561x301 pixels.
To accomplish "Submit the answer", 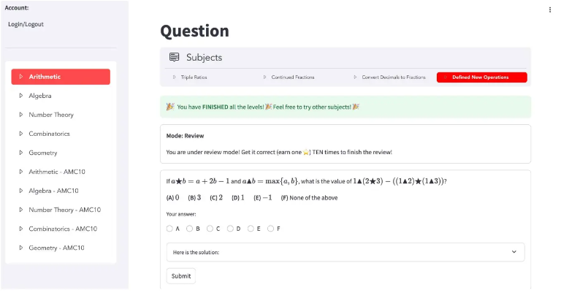I will [x=180, y=276].
